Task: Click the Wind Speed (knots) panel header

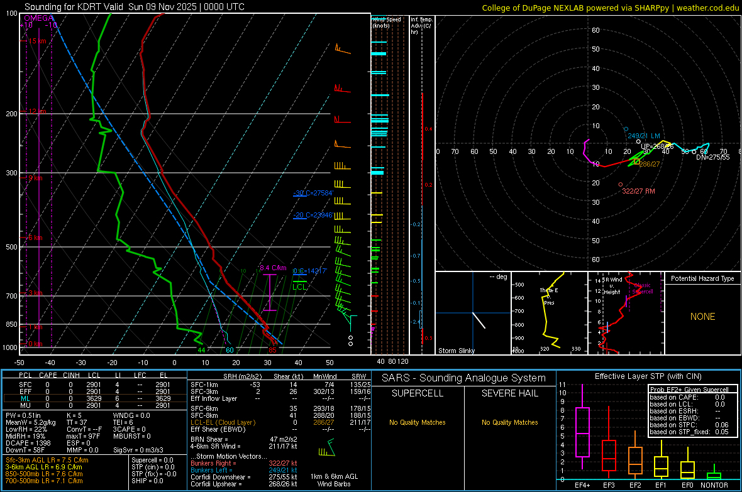Action: (x=387, y=22)
